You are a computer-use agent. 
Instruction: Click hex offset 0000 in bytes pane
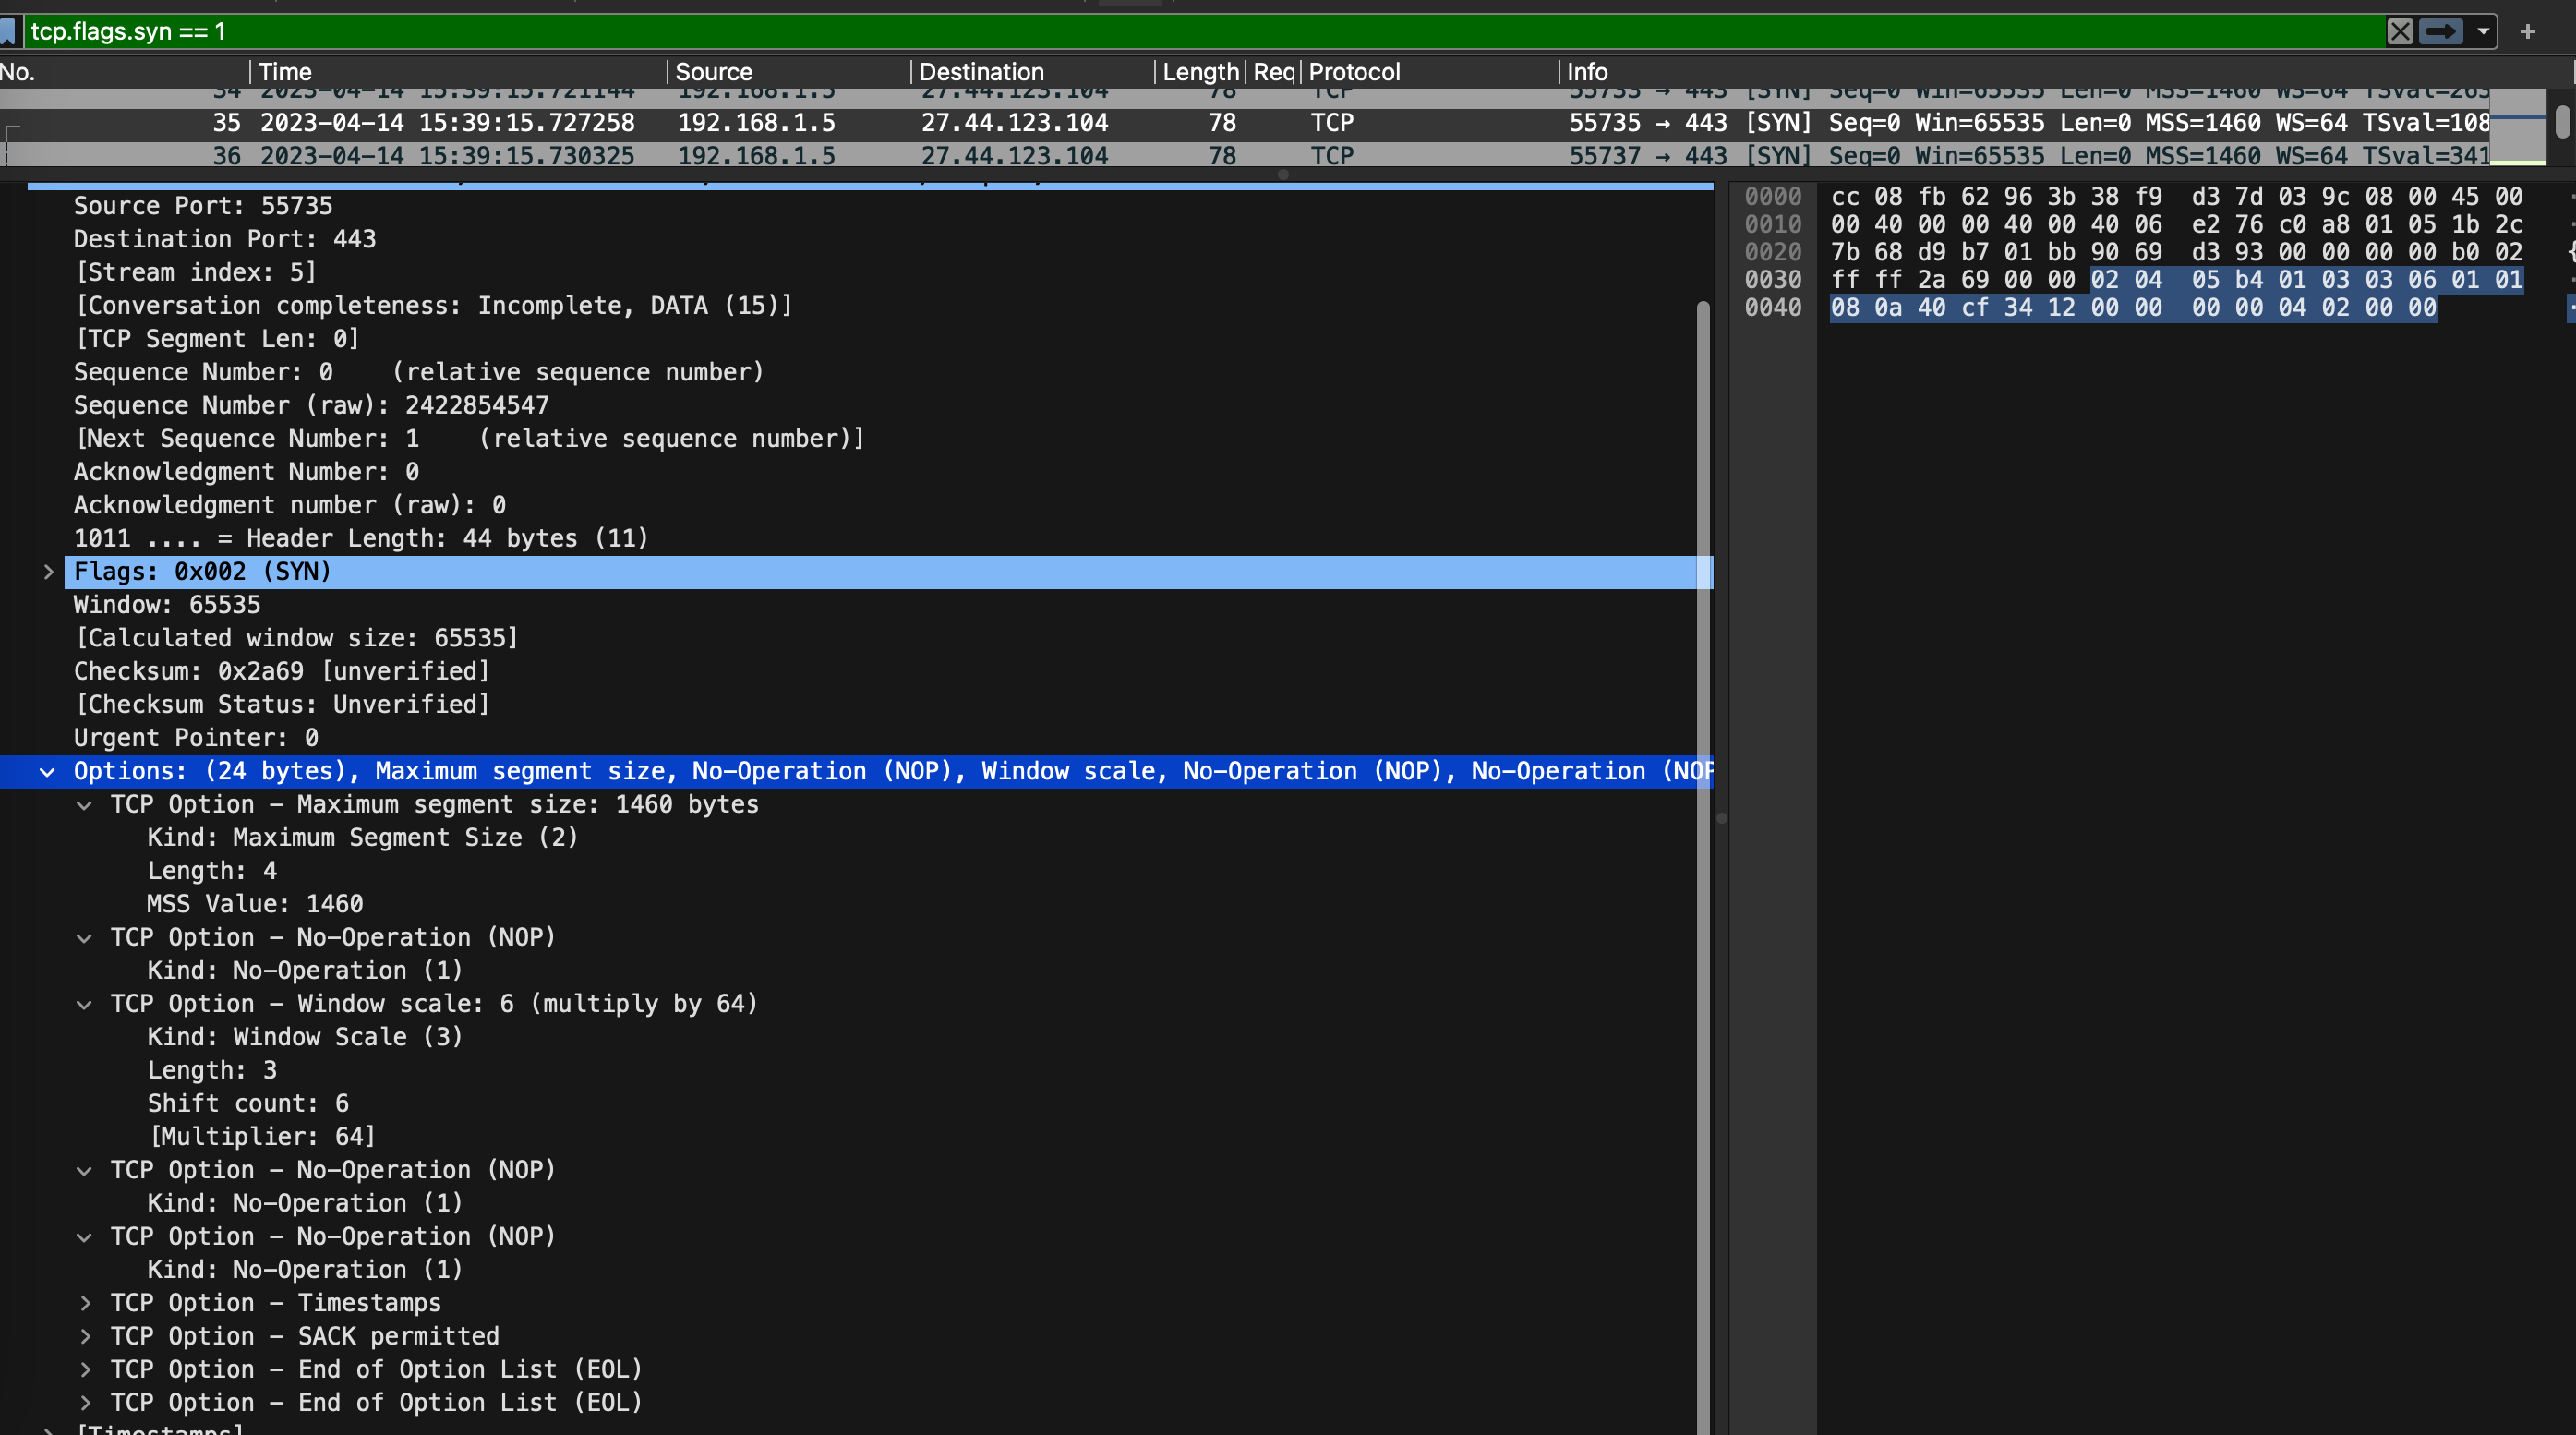pyautogui.click(x=1773, y=197)
